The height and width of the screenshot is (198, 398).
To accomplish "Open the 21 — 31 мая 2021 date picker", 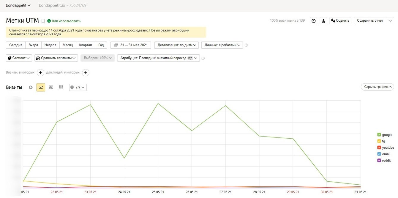I will pyautogui.click(x=131, y=45).
